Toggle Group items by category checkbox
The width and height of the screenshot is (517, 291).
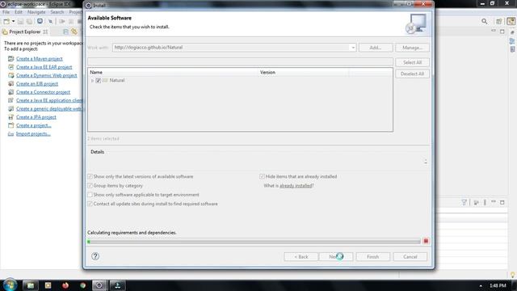coord(90,186)
